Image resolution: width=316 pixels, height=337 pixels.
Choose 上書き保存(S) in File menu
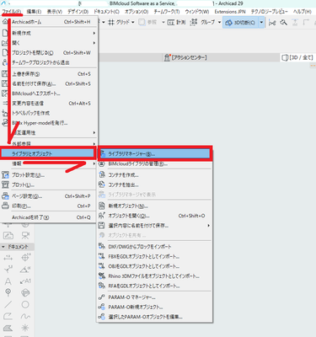(x=49, y=74)
